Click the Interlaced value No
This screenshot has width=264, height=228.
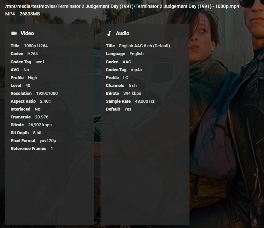pos(37,109)
